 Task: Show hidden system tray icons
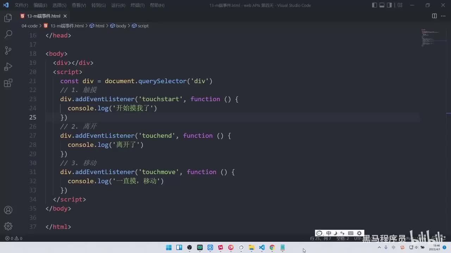pyautogui.click(x=379, y=247)
